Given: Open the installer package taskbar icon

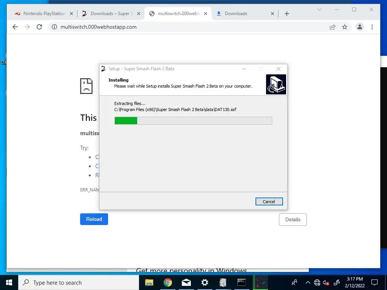Looking at the screenshot, I should 223,282.
